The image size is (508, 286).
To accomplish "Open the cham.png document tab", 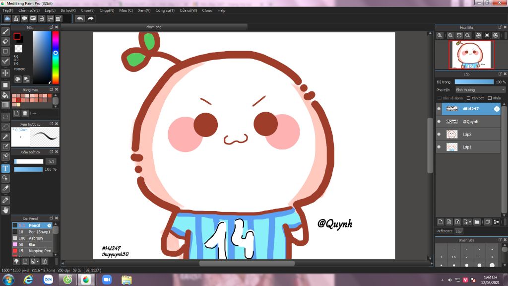I will coord(154,27).
